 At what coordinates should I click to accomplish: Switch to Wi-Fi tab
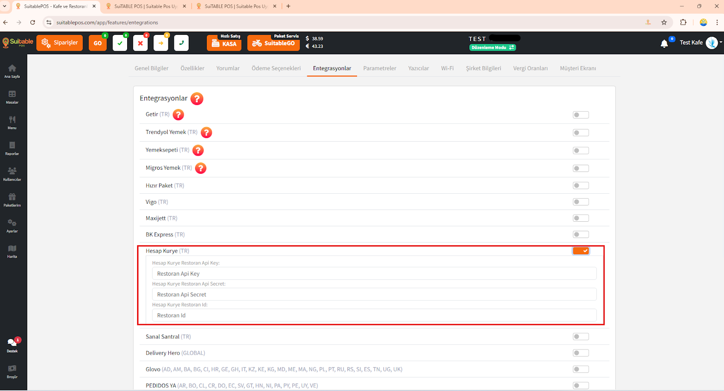click(x=448, y=68)
